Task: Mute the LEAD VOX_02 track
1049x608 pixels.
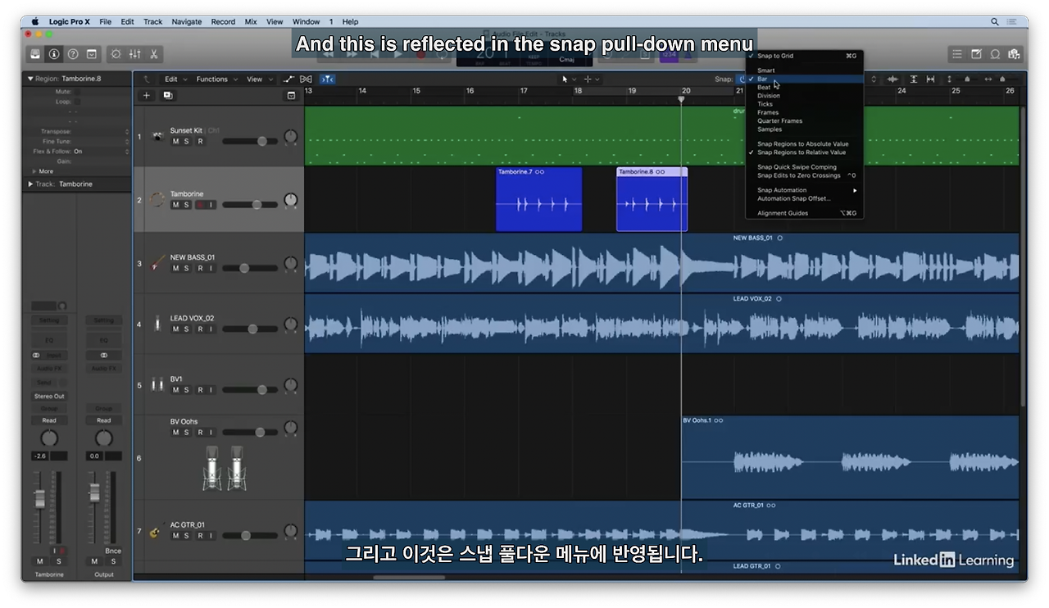Action: coord(175,329)
